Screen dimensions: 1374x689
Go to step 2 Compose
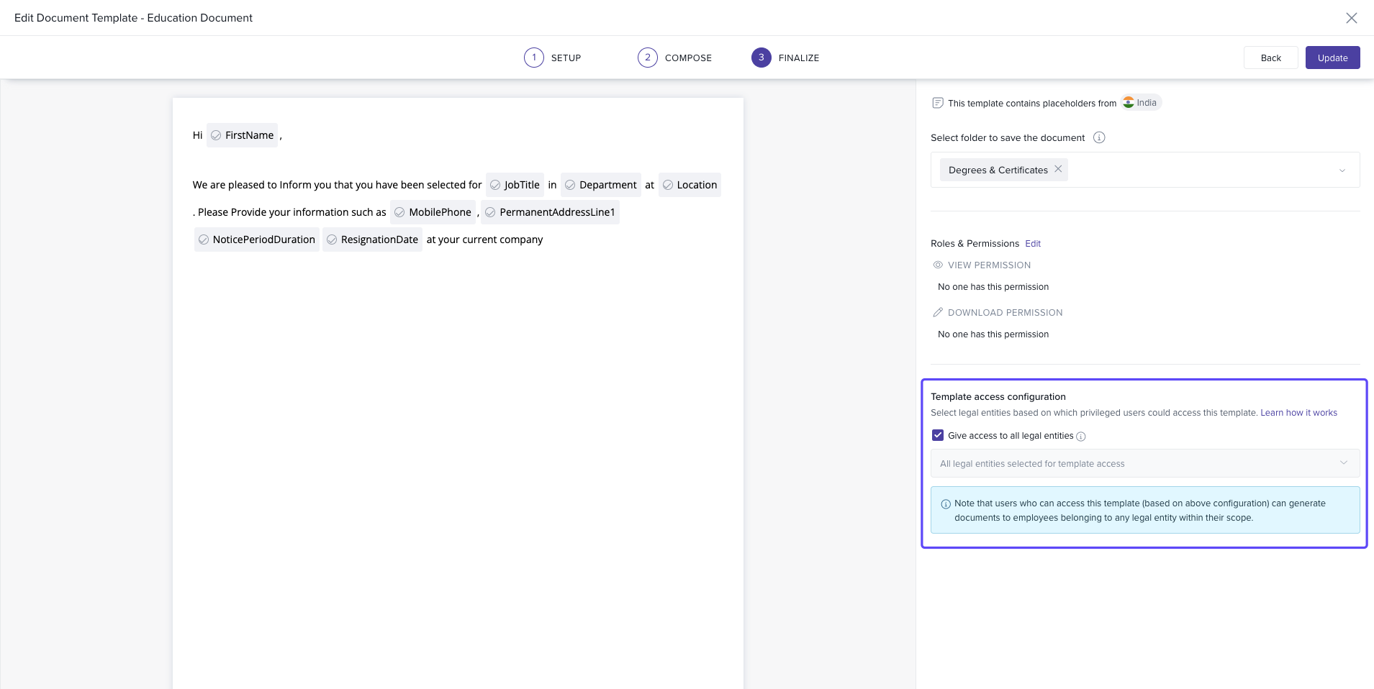tap(674, 58)
